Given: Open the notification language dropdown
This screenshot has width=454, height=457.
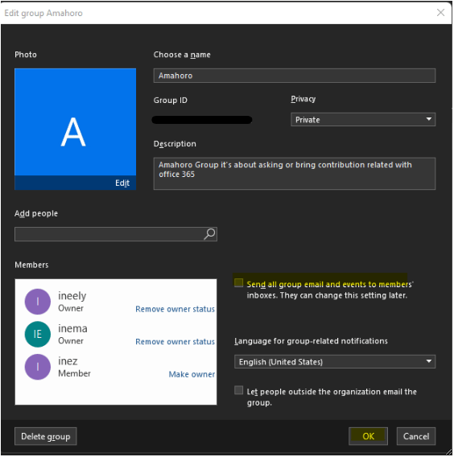Looking at the screenshot, I should tap(335, 362).
